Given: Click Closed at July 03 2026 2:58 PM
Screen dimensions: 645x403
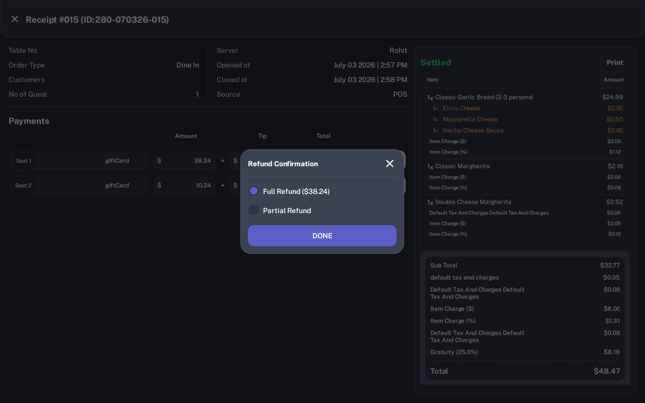Looking at the screenshot, I should pyautogui.click(x=370, y=80).
